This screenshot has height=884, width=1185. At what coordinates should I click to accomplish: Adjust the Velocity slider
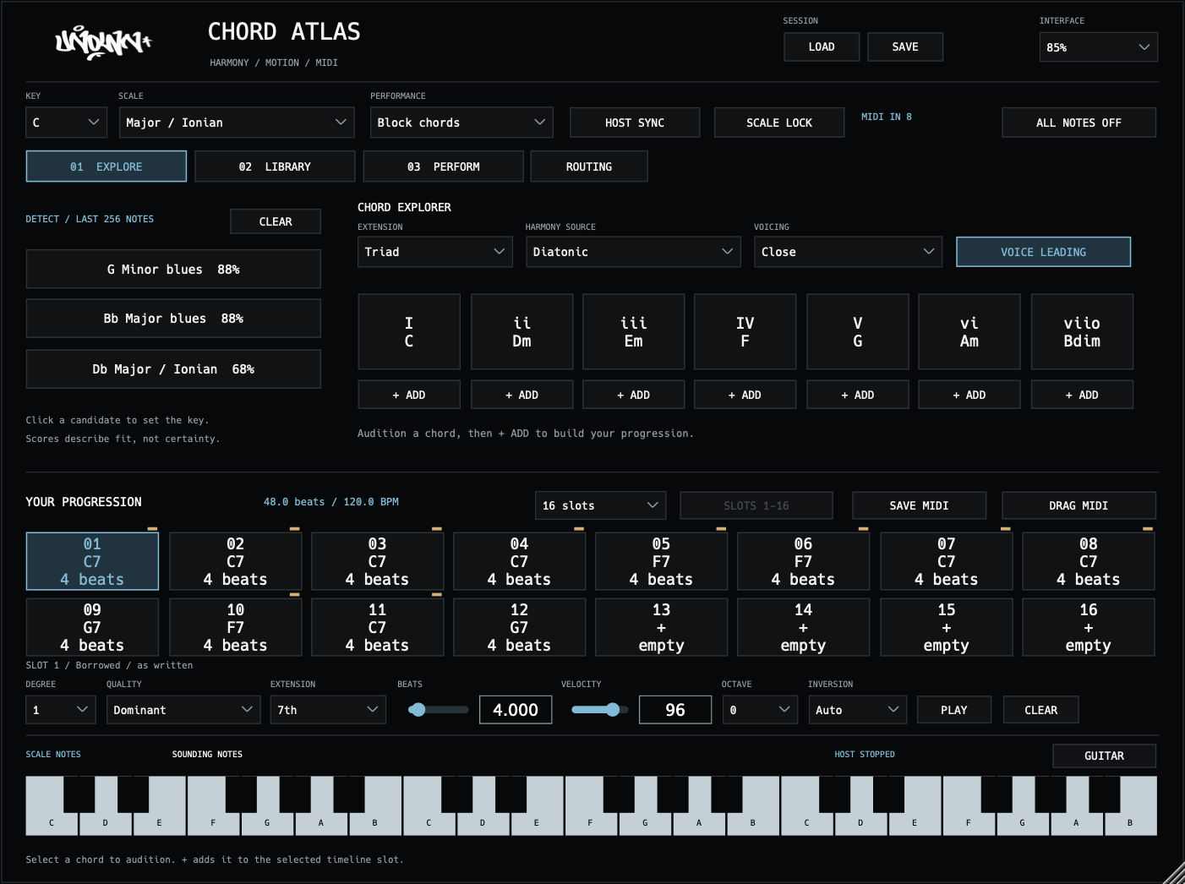coord(599,710)
